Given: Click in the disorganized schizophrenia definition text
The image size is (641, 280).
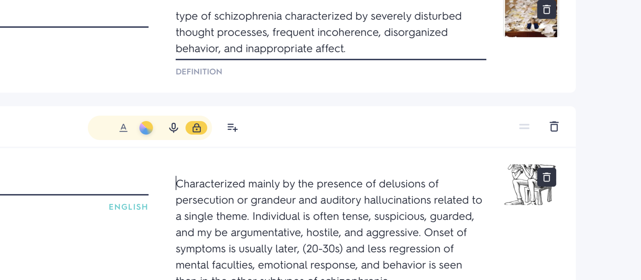Looking at the screenshot, I should click(313, 32).
